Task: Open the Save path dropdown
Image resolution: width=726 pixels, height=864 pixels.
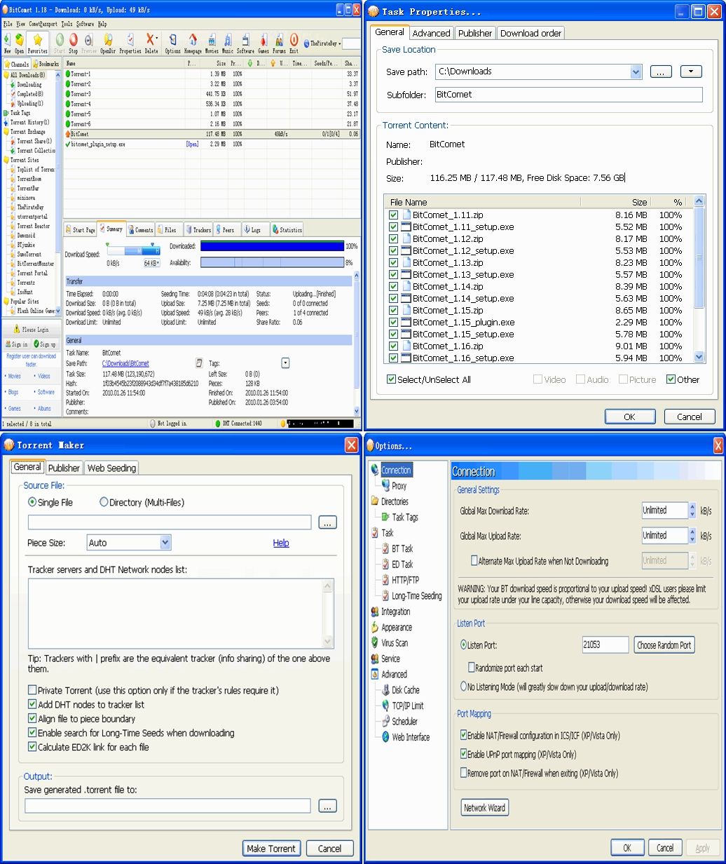Action: coord(636,72)
